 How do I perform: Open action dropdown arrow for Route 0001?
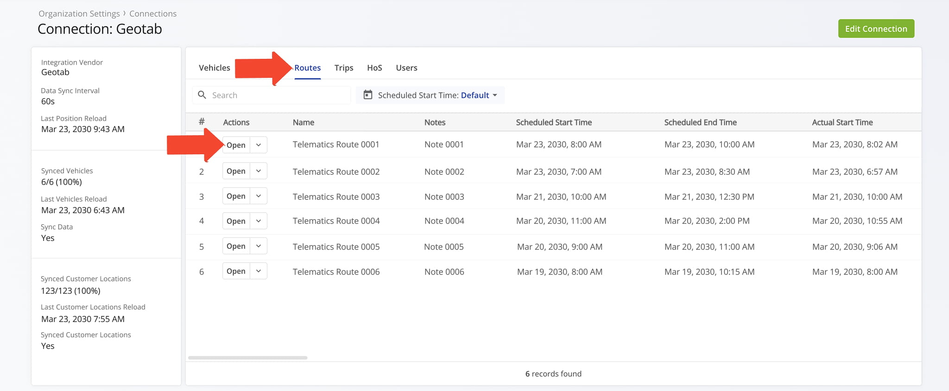click(259, 145)
